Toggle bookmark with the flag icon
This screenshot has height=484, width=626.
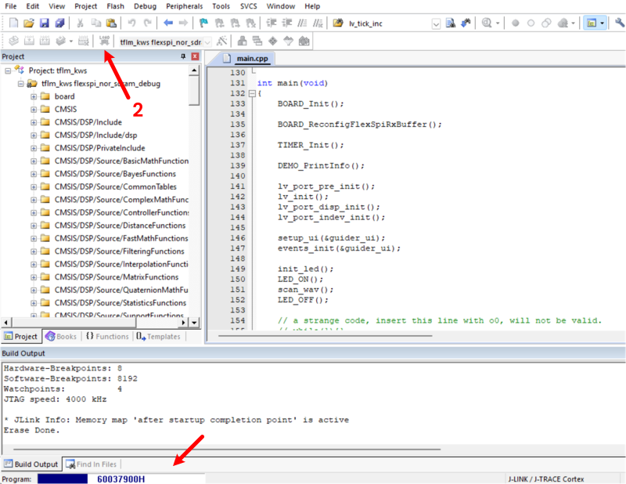point(203,23)
